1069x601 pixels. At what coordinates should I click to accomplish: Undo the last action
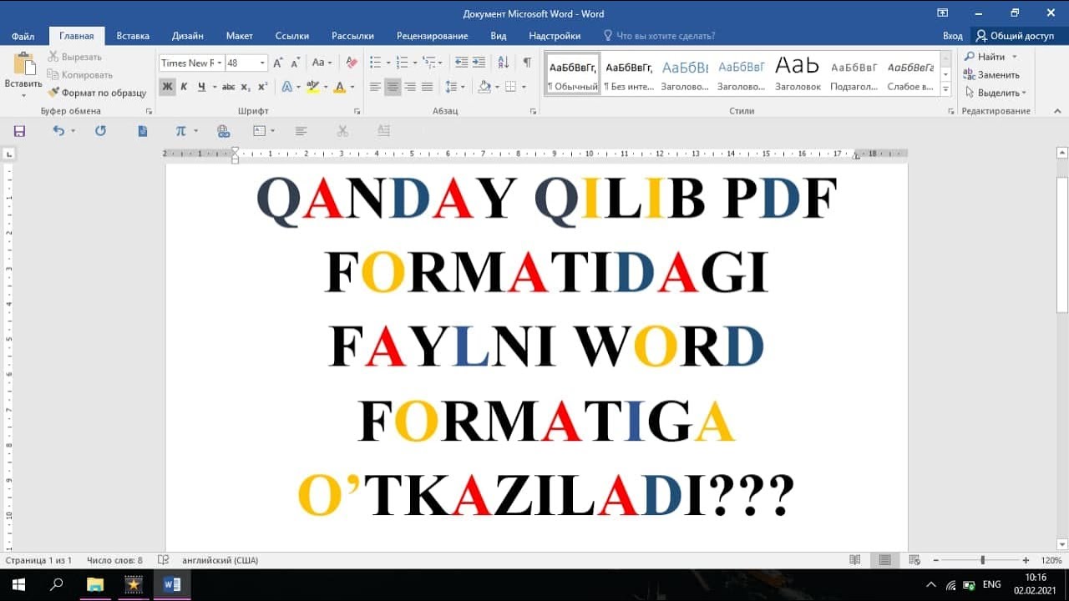[58, 131]
